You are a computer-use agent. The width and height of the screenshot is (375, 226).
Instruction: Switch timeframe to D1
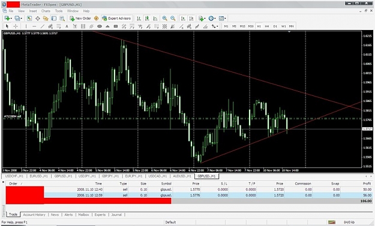pyautogui.click(x=275, y=26)
